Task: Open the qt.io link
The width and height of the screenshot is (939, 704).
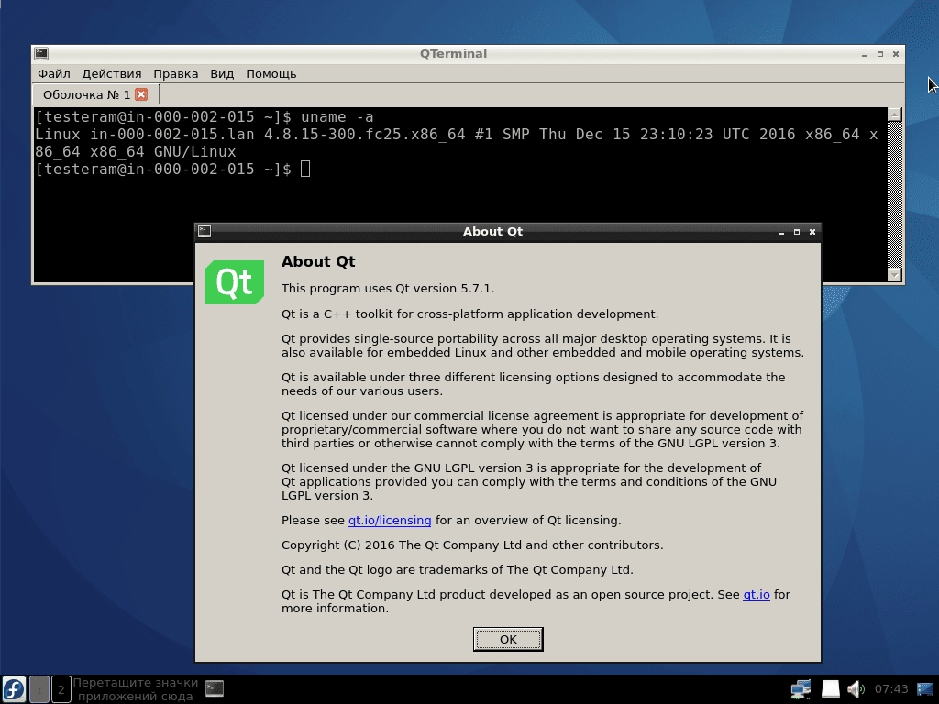Action: point(757,594)
